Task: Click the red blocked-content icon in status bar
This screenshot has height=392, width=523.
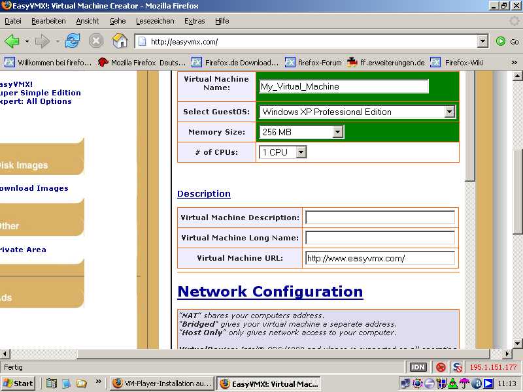Action: point(441,367)
